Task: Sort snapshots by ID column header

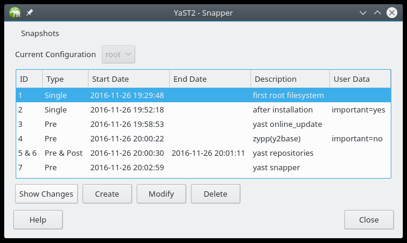Action: pyautogui.click(x=29, y=79)
